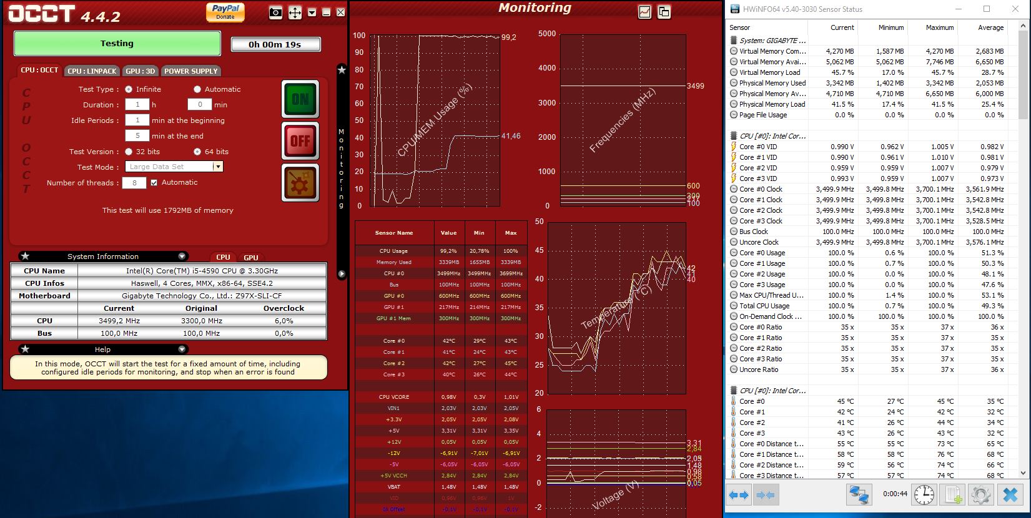Click the elapsed time 0h 00m 19s box

pos(275,44)
